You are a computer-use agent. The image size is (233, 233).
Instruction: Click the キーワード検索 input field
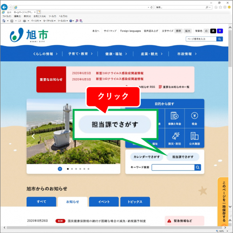pos(173,167)
